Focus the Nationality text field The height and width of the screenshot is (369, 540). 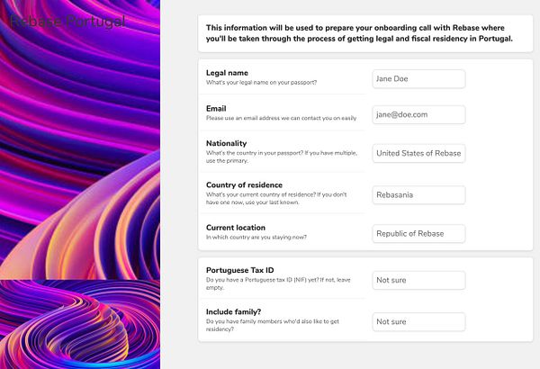[418, 153]
